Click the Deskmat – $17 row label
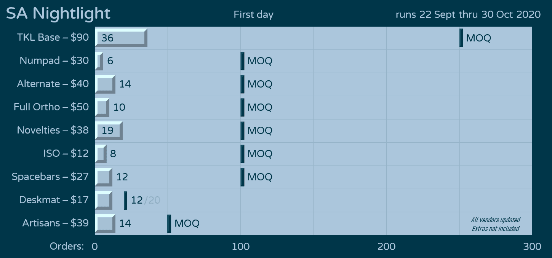The width and height of the screenshot is (552, 258). [x=54, y=200]
